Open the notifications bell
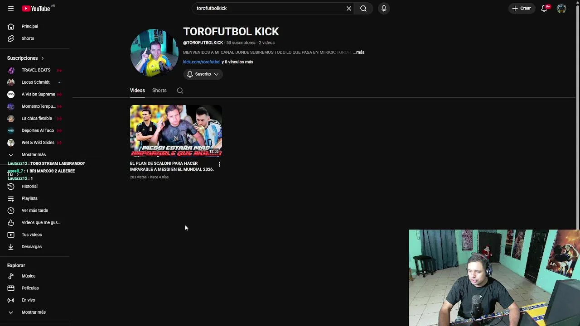Screen dimensions: 580x326 click(545, 8)
